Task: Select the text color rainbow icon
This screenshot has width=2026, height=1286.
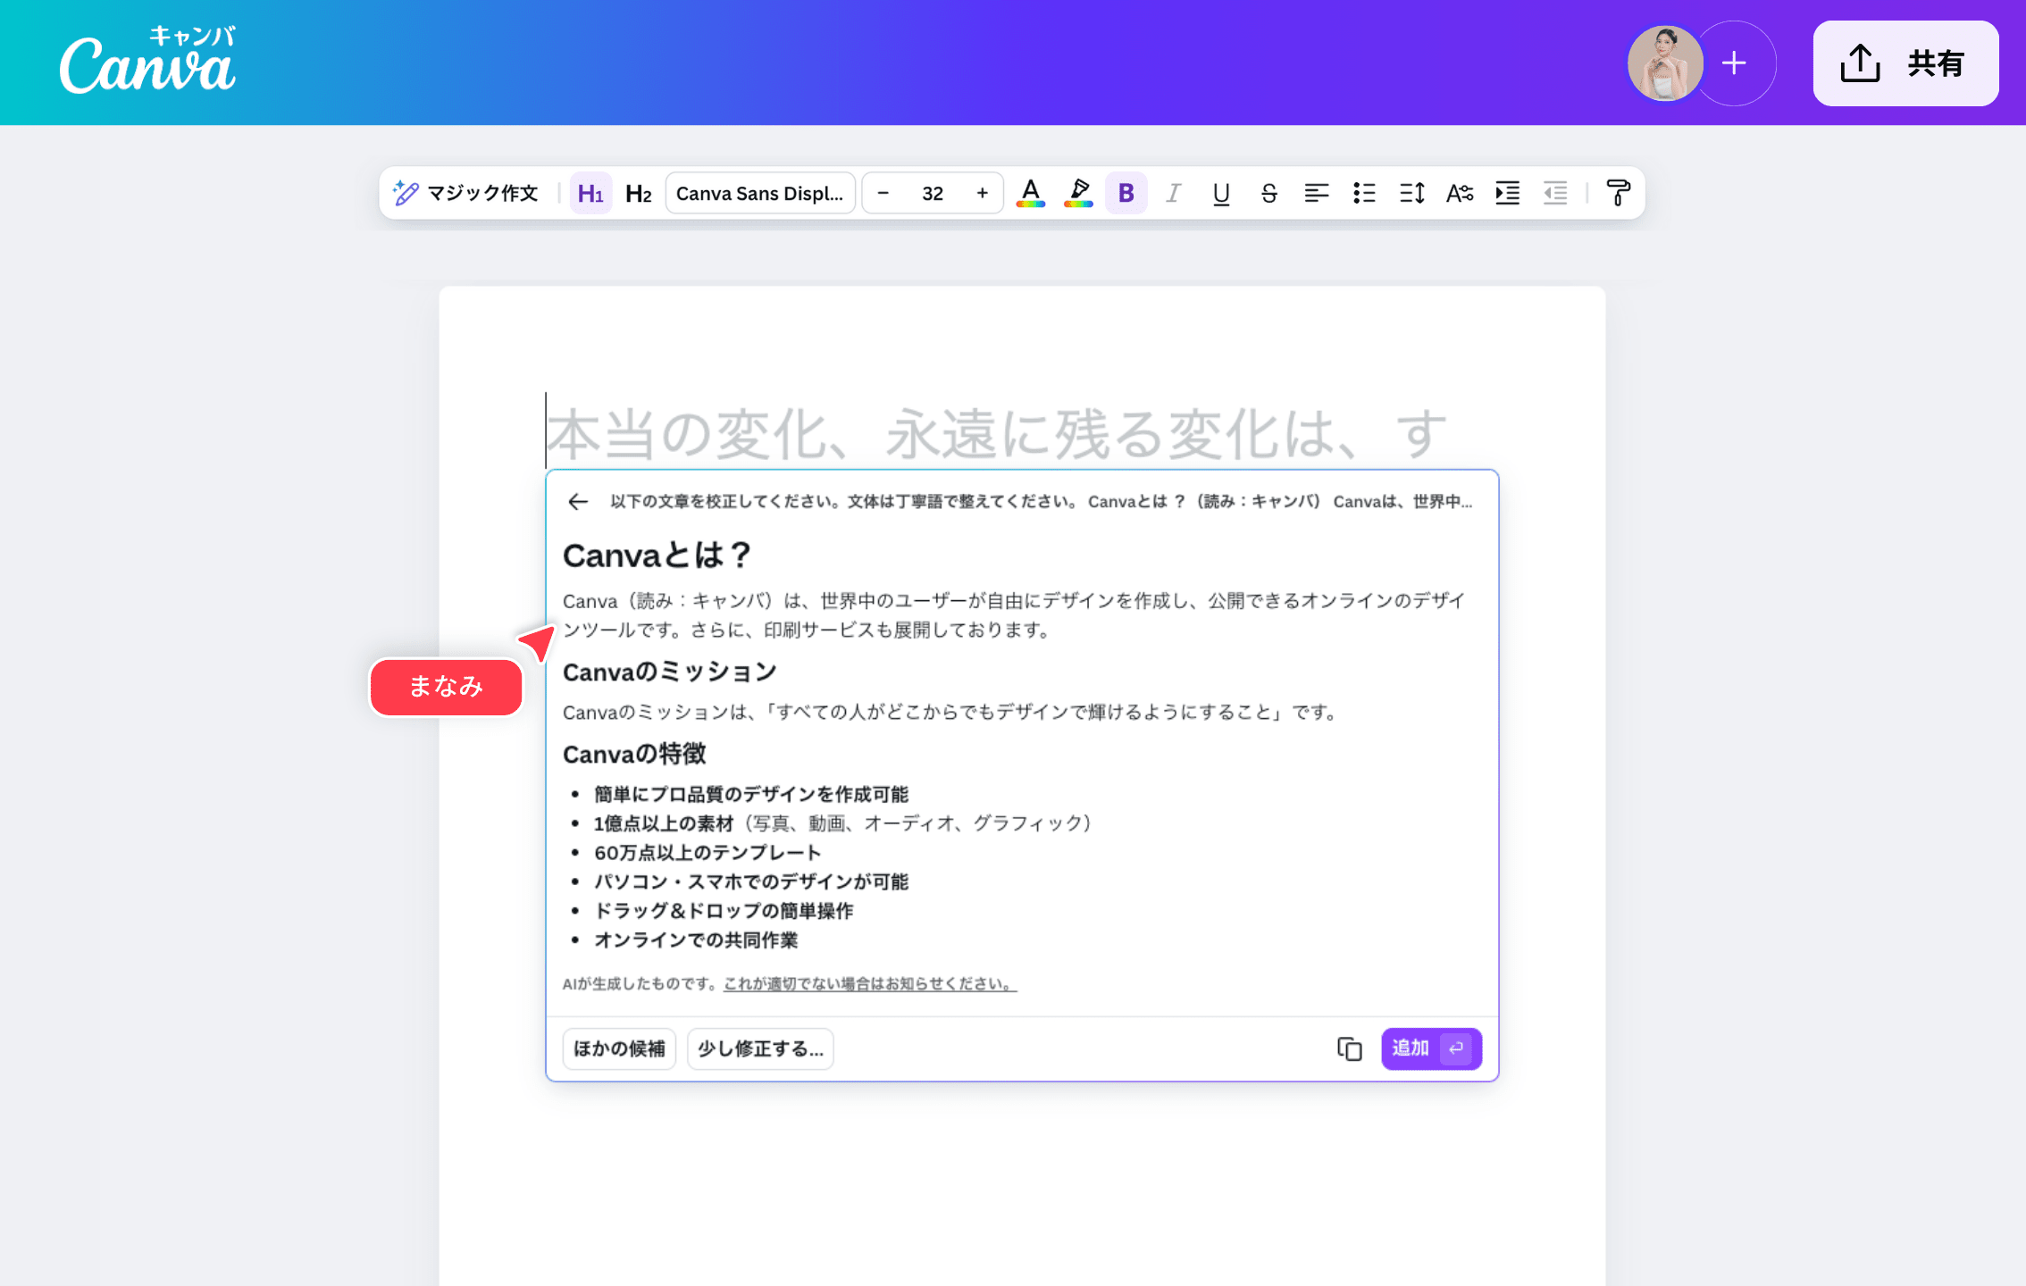Action: coord(1030,193)
